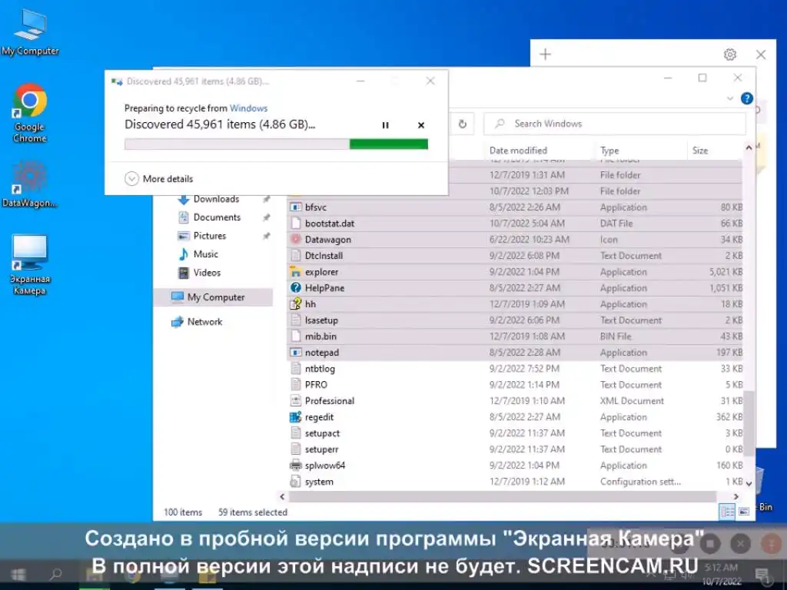Select the system configuration settings file
The width and height of the screenshot is (787, 590).
[x=515, y=482]
